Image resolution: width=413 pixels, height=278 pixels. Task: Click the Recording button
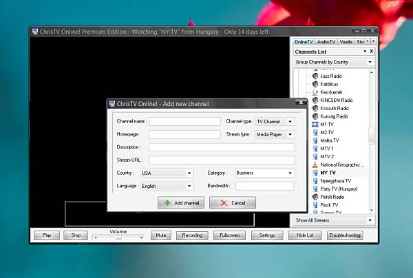tap(192, 235)
